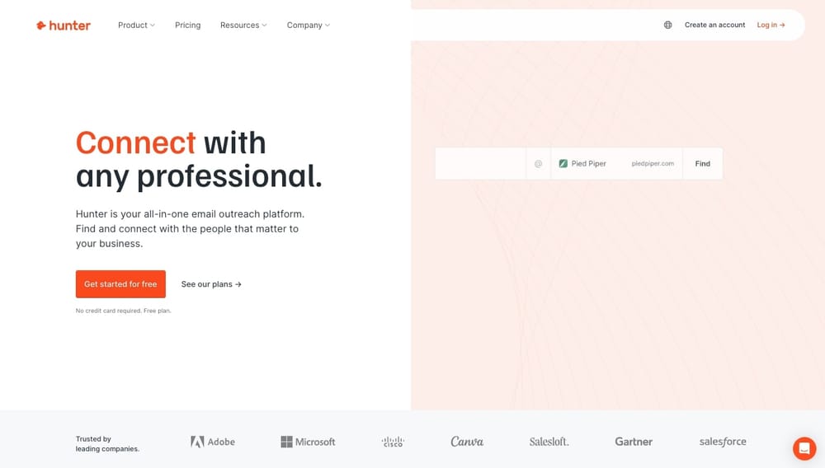The image size is (825, 468).
Task: Click the Adobe logo
Action: click(x=213, y=442)
